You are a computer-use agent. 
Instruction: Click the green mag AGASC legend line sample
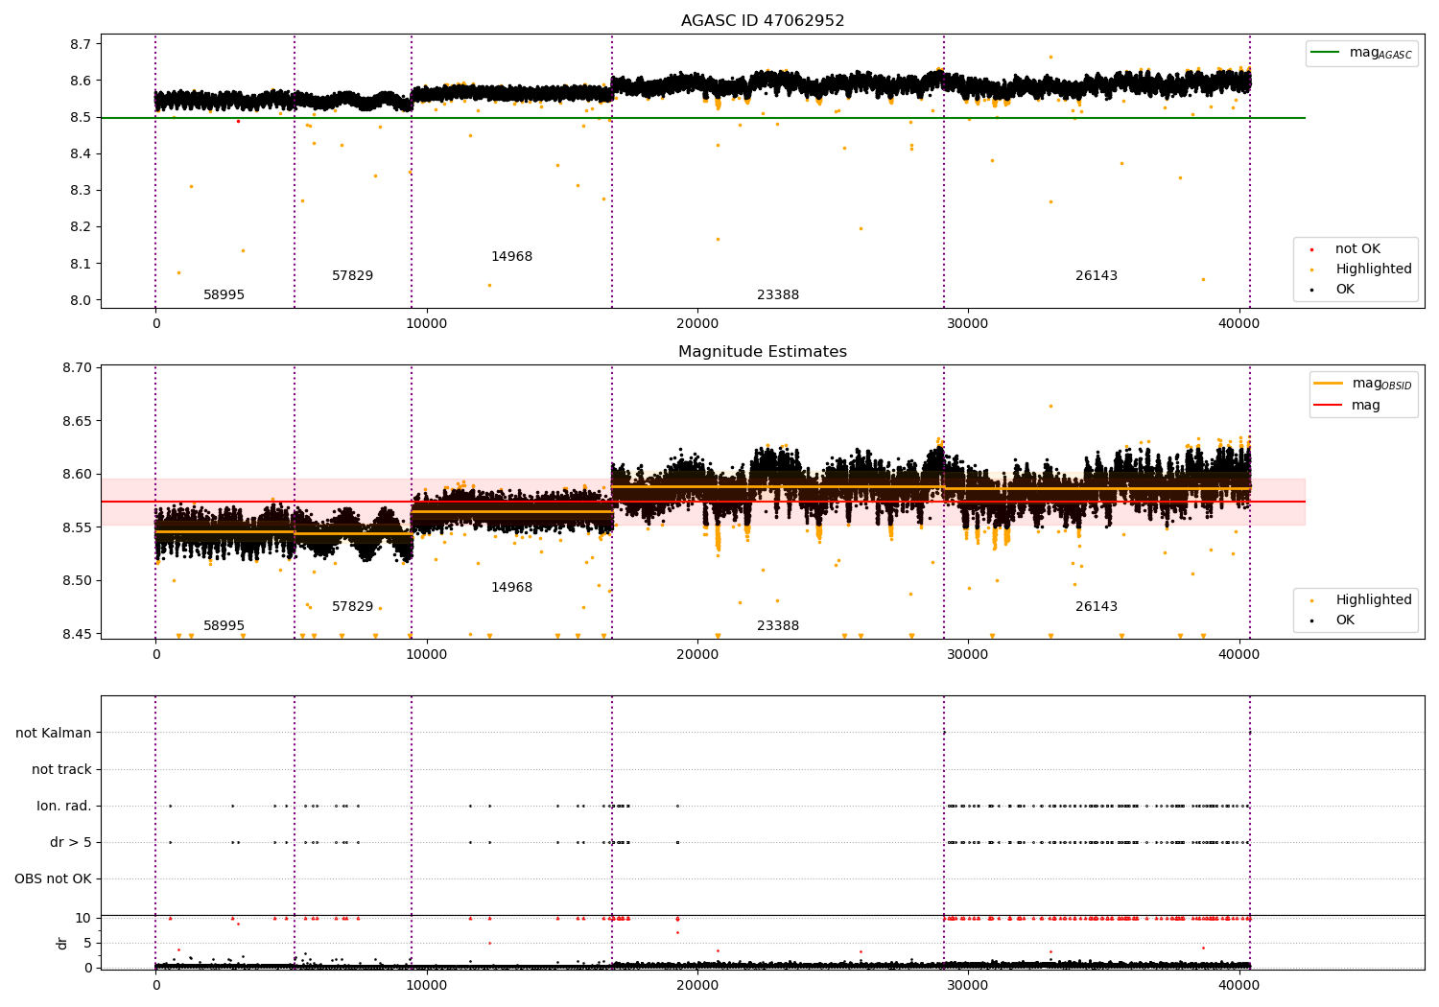[x=1326, y=53]
